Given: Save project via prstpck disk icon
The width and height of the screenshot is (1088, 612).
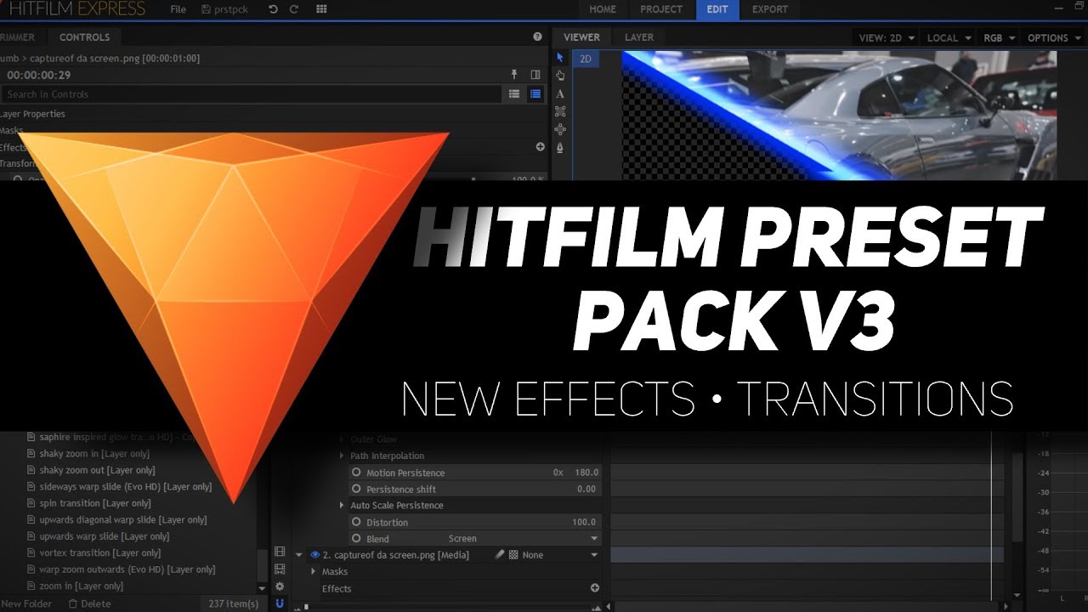Looking at the screenshot, I should pos(207,9).
